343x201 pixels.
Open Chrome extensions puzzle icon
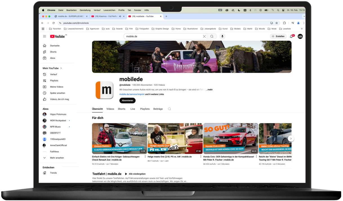(x=284, y=23)
